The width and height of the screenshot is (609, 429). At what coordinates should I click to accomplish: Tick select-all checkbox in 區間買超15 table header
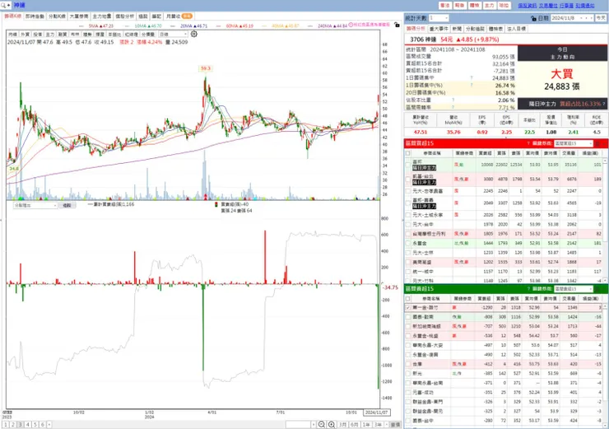point(408,153)
